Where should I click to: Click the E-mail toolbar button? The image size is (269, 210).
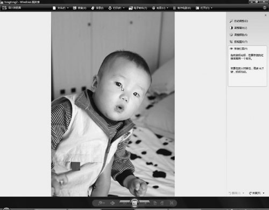(x=138, y=8)
